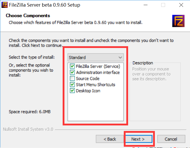Uncheck Start Menu Shortcuts checkbox
The width and height of the screenshot is (190, 148).
pyautogui.click(x=72, y=85)
